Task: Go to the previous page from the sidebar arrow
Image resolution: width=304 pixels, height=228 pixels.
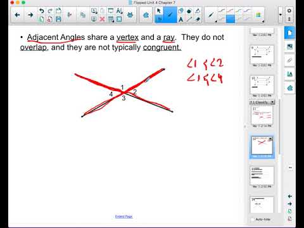Action: [290, 196]
